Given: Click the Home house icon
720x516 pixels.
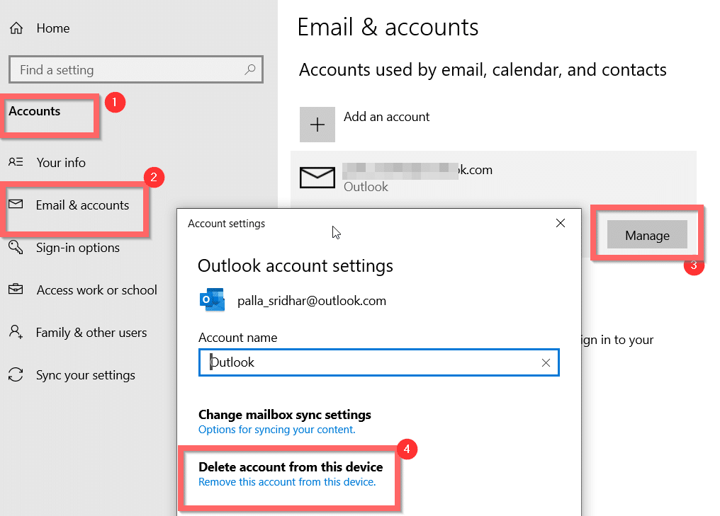Looking at the screenshot, I should pyautogui.click(x=16, y=29).
